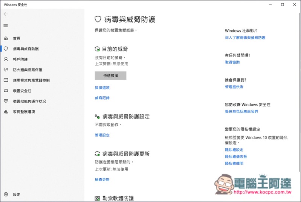This screenshot has height=202, width=301.
Task: Click the text 上次掃描: 無法使用
Action: (x=112, y=64)
